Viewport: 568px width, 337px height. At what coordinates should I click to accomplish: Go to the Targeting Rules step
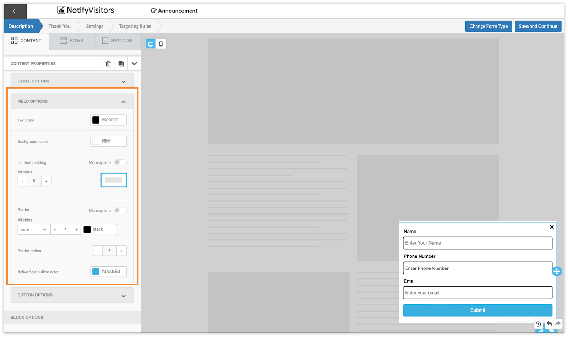pyautogui.click(x=135, y=26)
